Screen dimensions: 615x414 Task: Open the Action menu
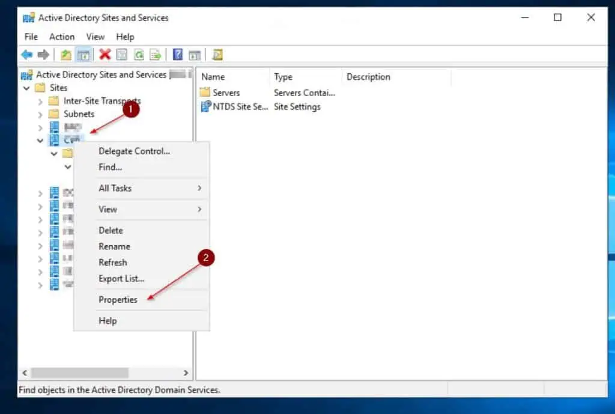click(x=62, y=37)
